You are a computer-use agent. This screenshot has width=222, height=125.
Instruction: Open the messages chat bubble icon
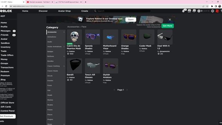click(194, 11)
